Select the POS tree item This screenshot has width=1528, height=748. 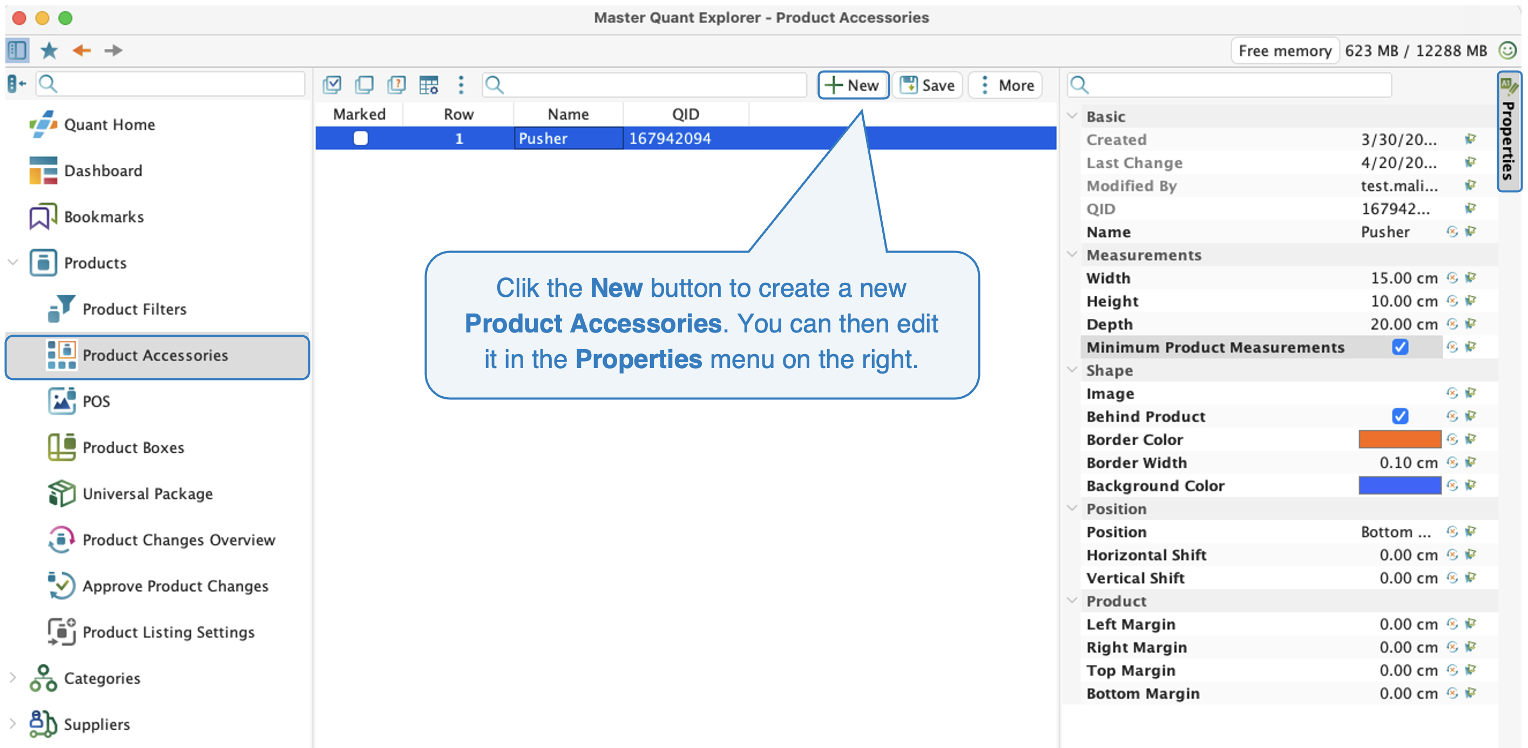click(x=79, y=402)
